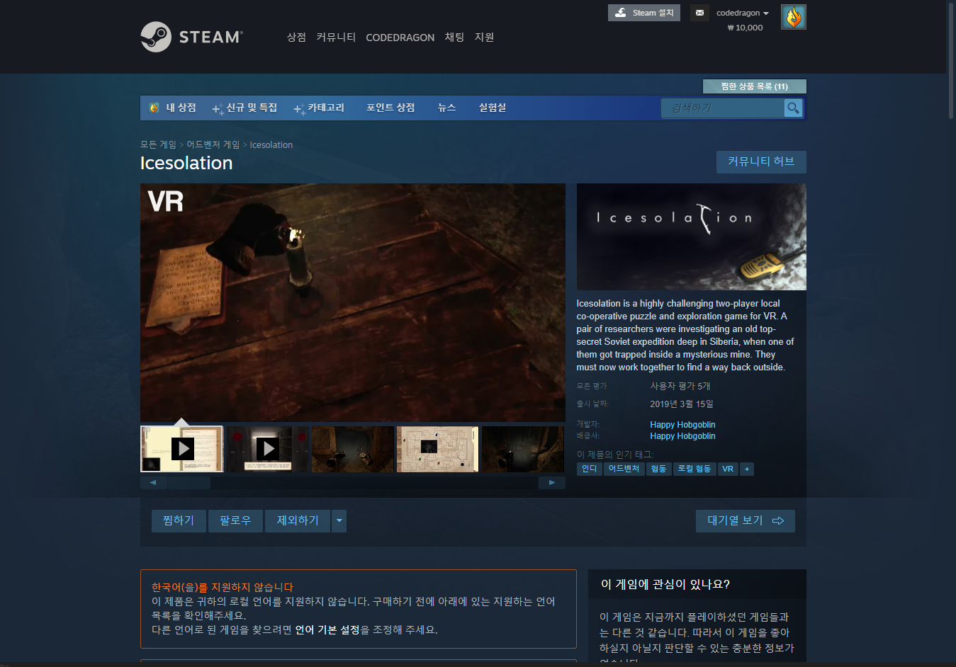Select the map blueprint thumbnail

pyautogui.click(x=437, y=449)
